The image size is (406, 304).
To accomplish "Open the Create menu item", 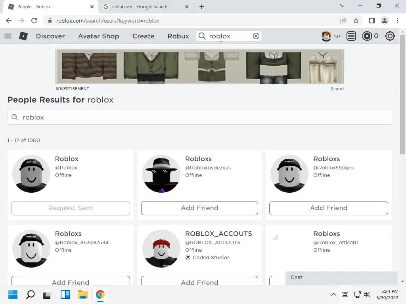I will (x=143, y=36).
